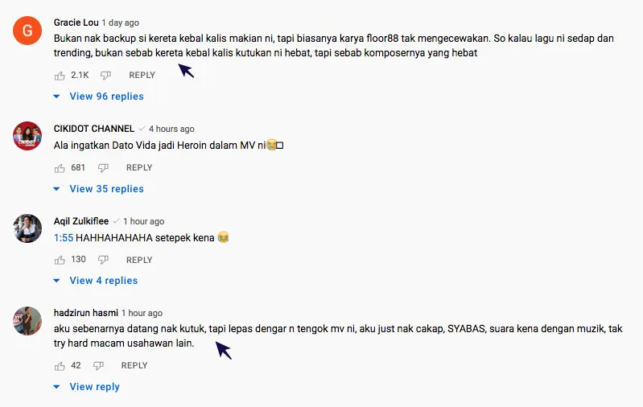This screenshot has height=407, width=643.
Task: Reply to Aqil Zulkiflee's comment
Action: (139, 260)
